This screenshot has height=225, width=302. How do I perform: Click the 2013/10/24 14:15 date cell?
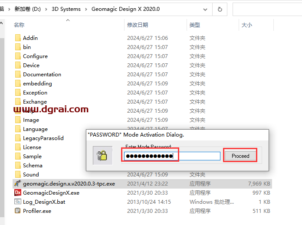point(149,202)
